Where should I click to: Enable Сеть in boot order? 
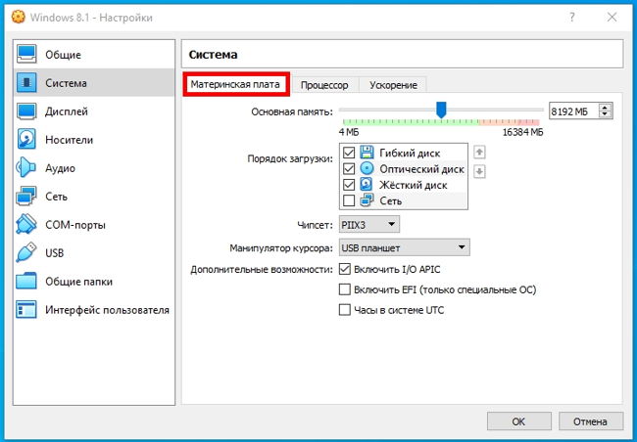(x=349, y=200)
